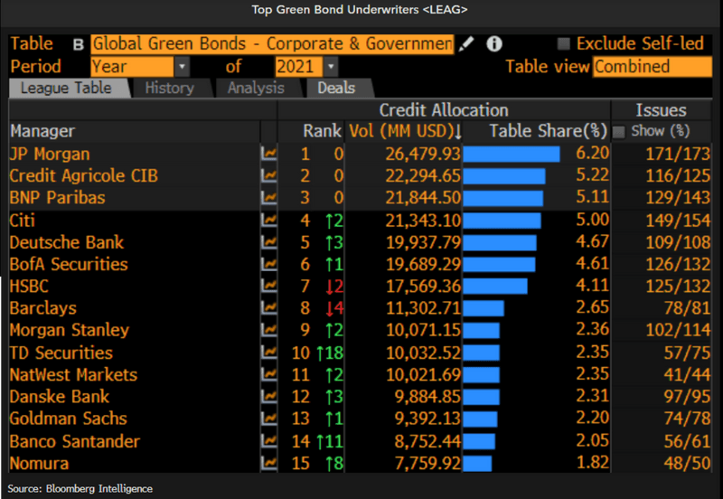Click Barclays' blue table share bar
Image resolution: width=723 pixels, height=499 pixels.
point(484,308)
